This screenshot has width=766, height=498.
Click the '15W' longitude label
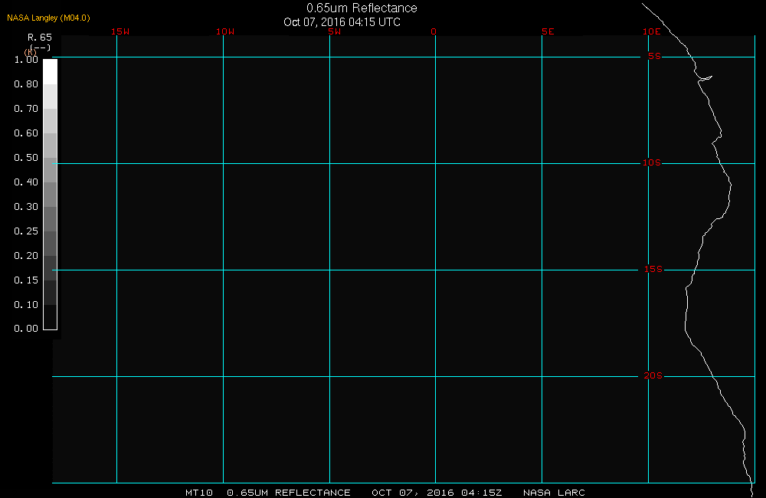coord(120,31)
